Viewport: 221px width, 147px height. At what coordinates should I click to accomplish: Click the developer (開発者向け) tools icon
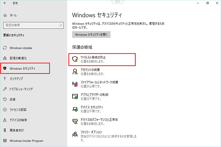(x=5, y=130)
